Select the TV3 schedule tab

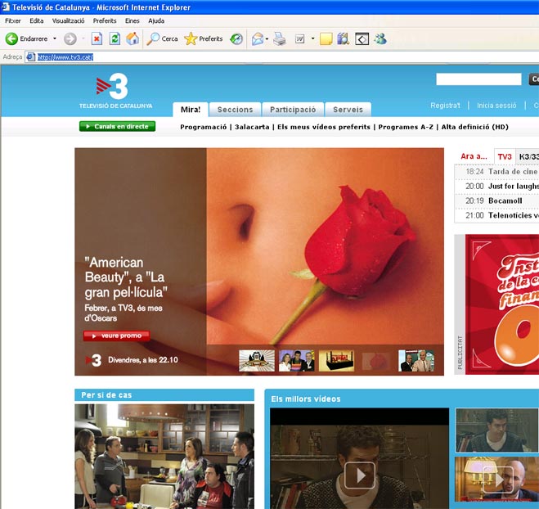coord(505,157)
